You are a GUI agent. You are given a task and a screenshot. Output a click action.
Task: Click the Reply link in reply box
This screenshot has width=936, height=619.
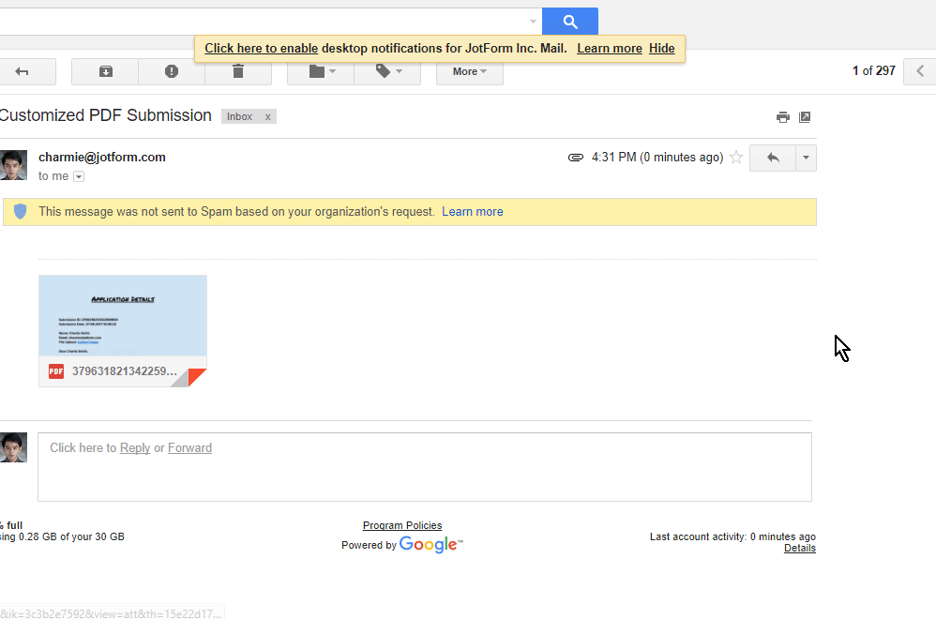tap(135, 448)
